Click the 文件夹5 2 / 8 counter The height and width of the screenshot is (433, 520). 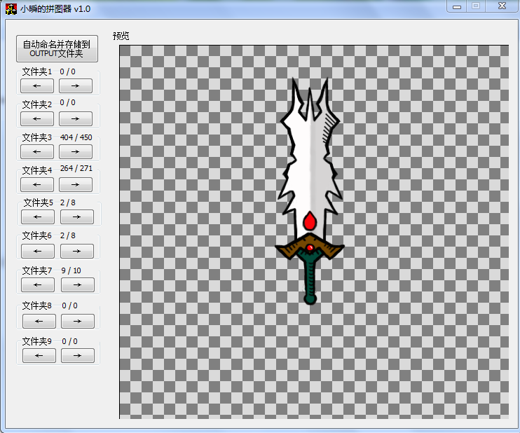click(x=68, y=202)
